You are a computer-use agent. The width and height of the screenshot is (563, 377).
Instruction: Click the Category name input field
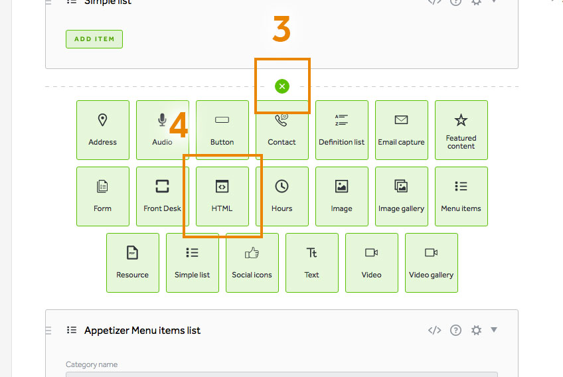(281, 374)
